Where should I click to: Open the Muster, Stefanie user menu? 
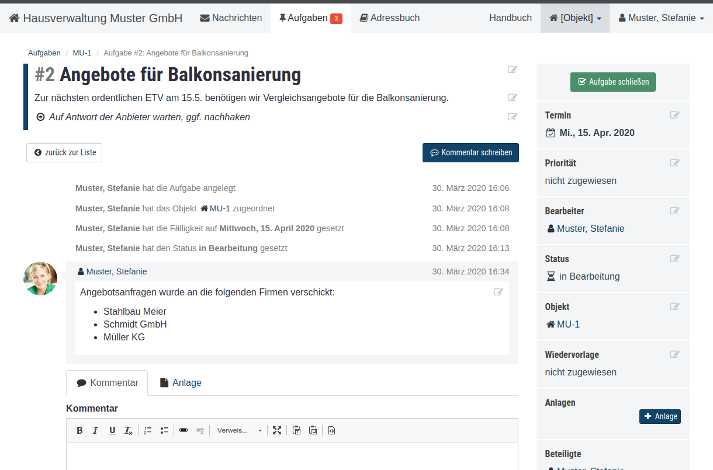661,18
